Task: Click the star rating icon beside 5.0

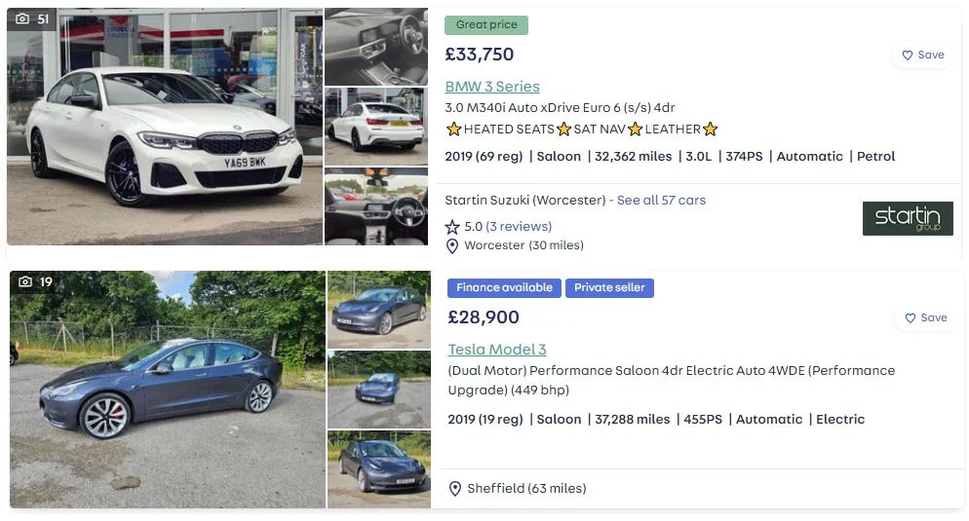Action: (452, 227)
